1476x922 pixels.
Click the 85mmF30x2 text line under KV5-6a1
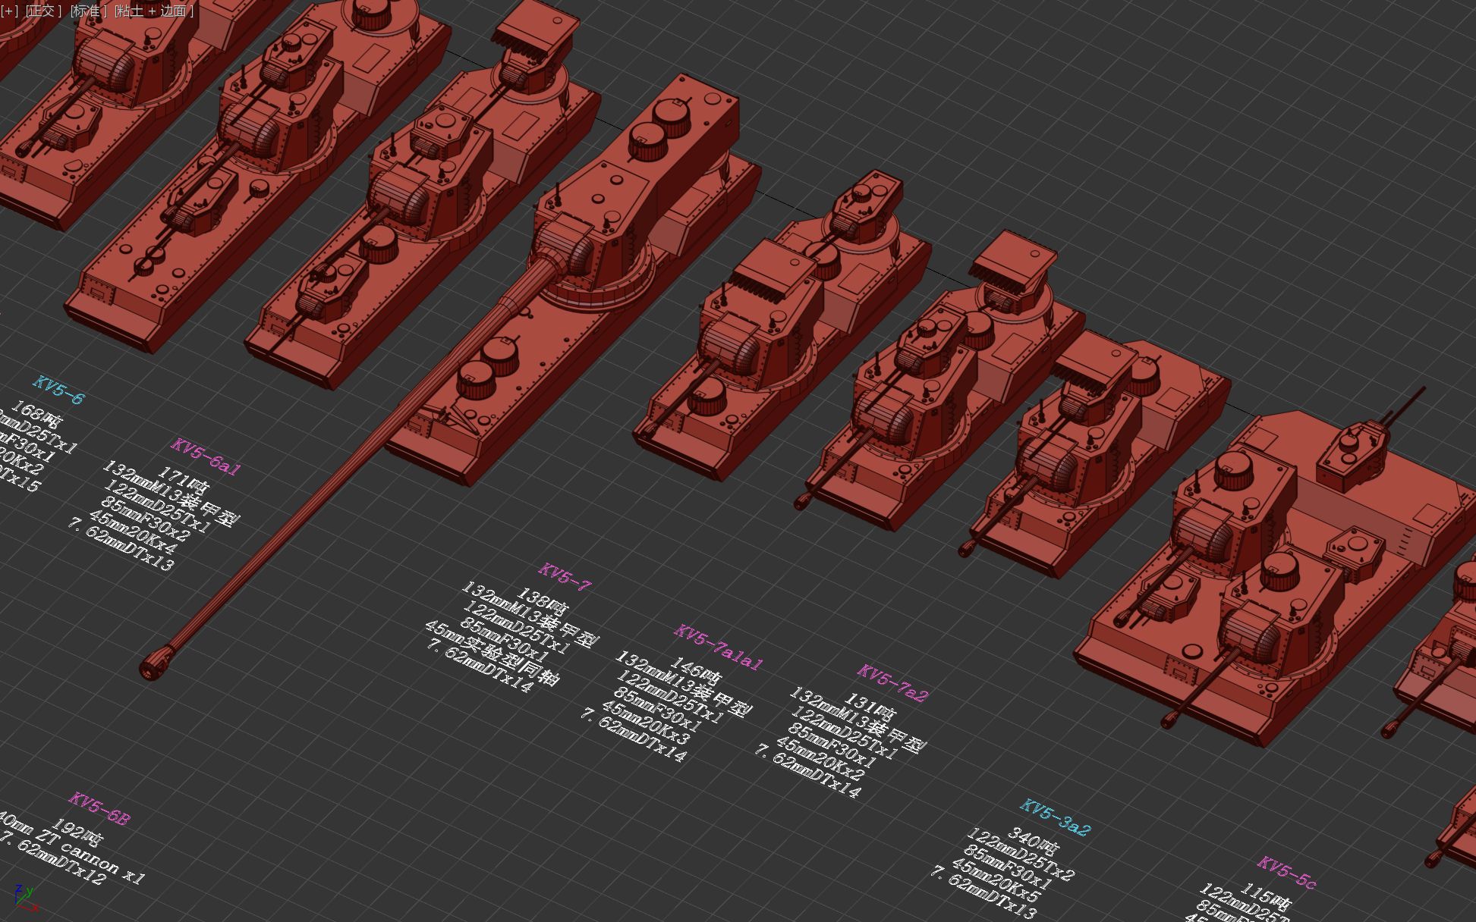tap(145, 519)
